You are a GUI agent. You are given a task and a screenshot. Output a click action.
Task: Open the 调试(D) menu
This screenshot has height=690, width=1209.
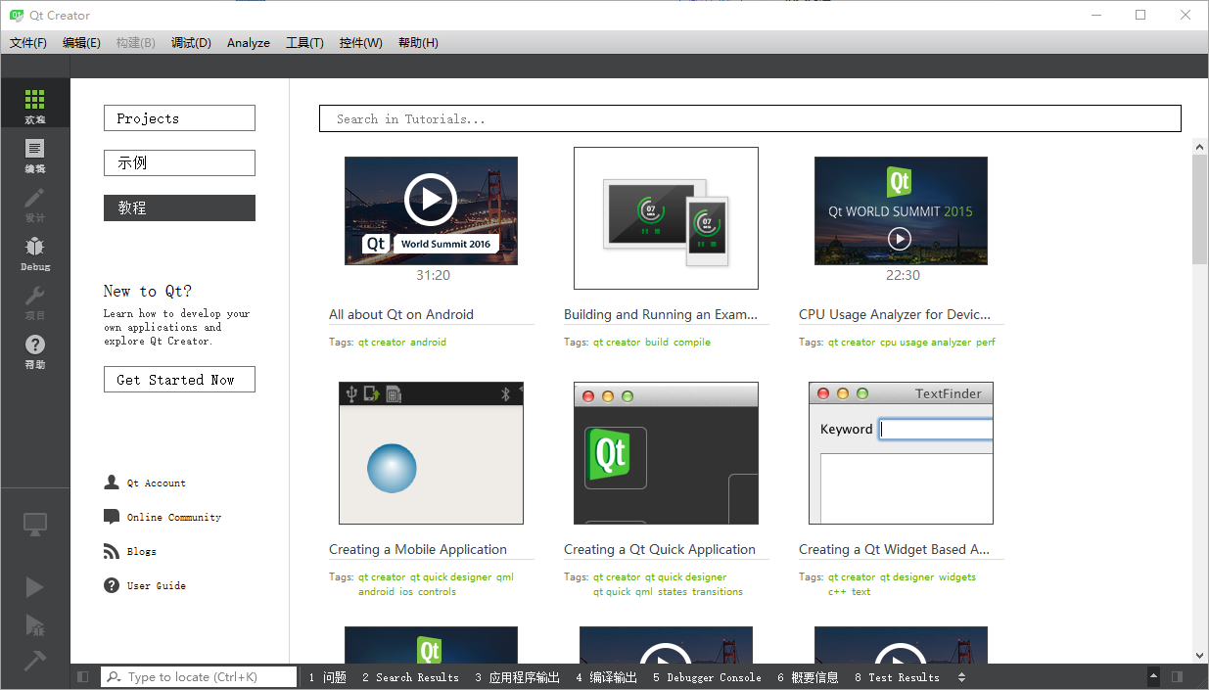point(191,42)
